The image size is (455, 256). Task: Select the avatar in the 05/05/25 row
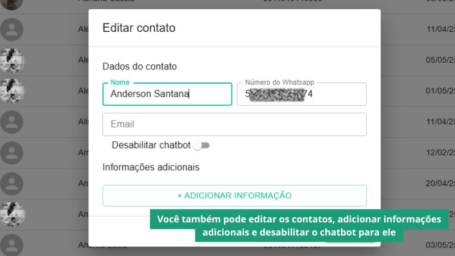(x=12, y=60)
